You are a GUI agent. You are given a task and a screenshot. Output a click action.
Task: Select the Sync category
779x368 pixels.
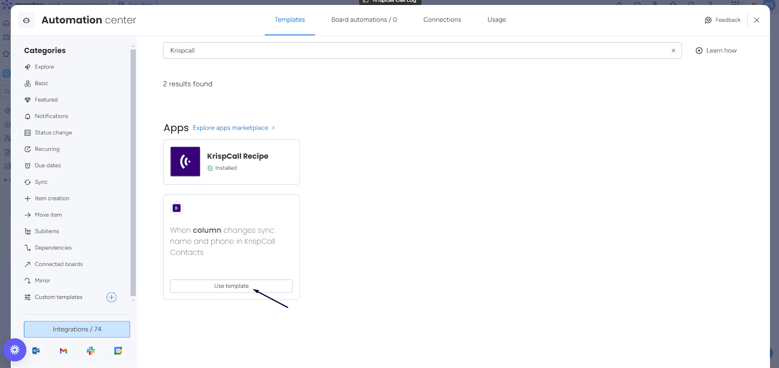(x=37, y=182)
